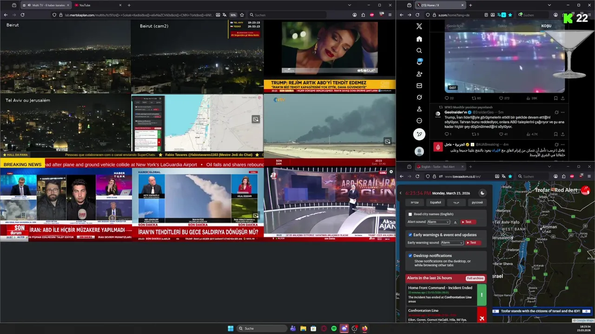This screenshot has height=334, width=595.
Task: Click the X logo in the sidebar
Action: [x=419, y=26]
